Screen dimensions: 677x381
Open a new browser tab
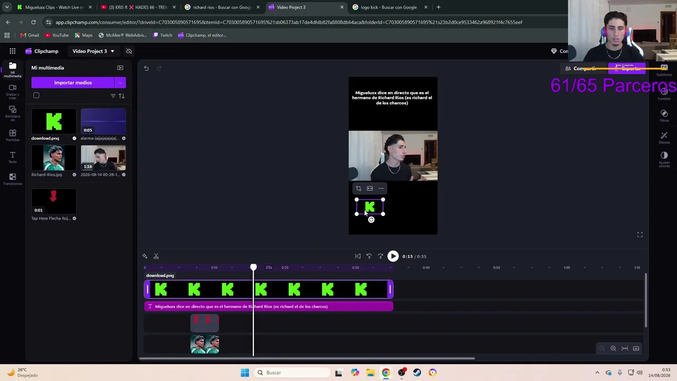pyautogui.click(x=438, y=7)
